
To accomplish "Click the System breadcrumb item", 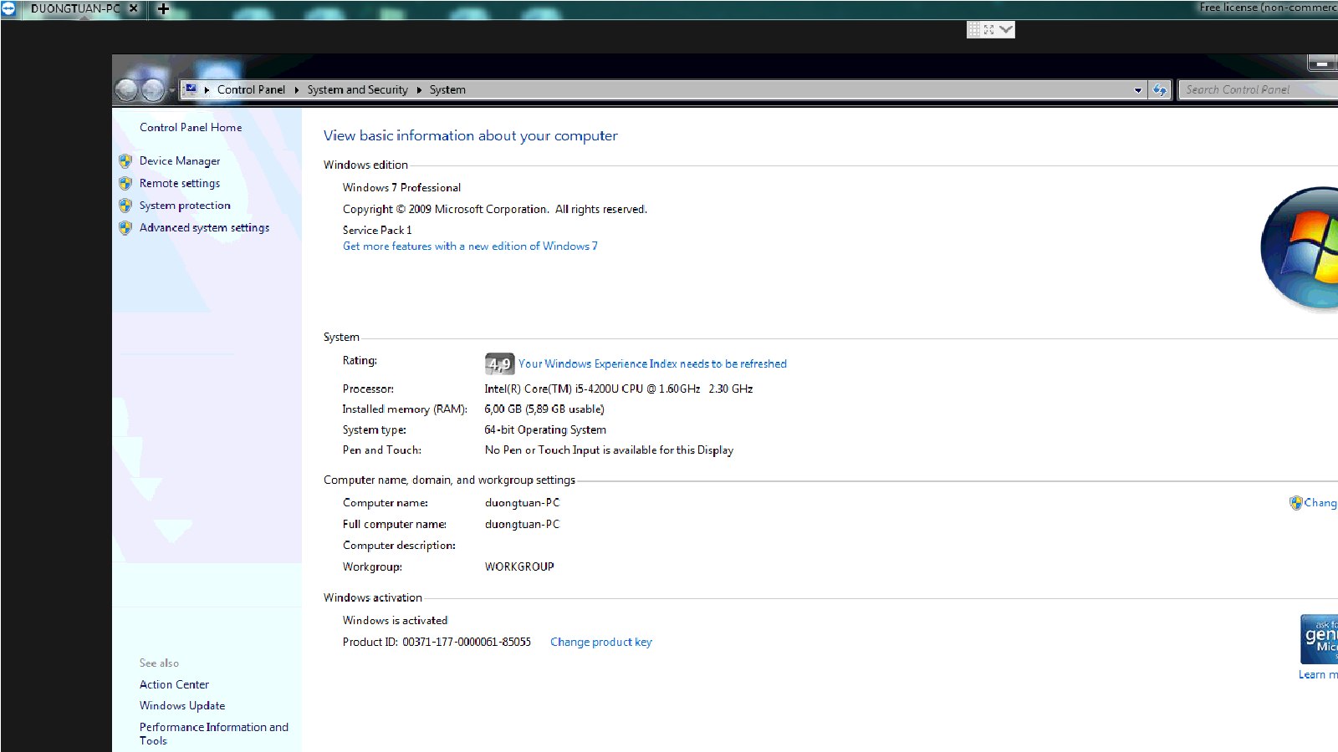I will (x=447, y=89).
